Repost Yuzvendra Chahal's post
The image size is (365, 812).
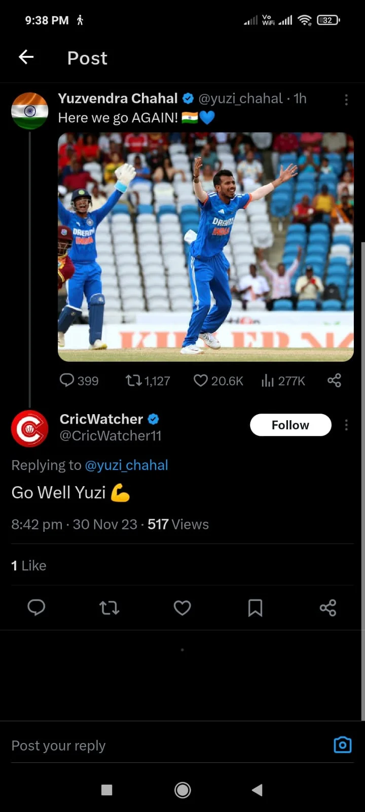click(x=134, y=380)
